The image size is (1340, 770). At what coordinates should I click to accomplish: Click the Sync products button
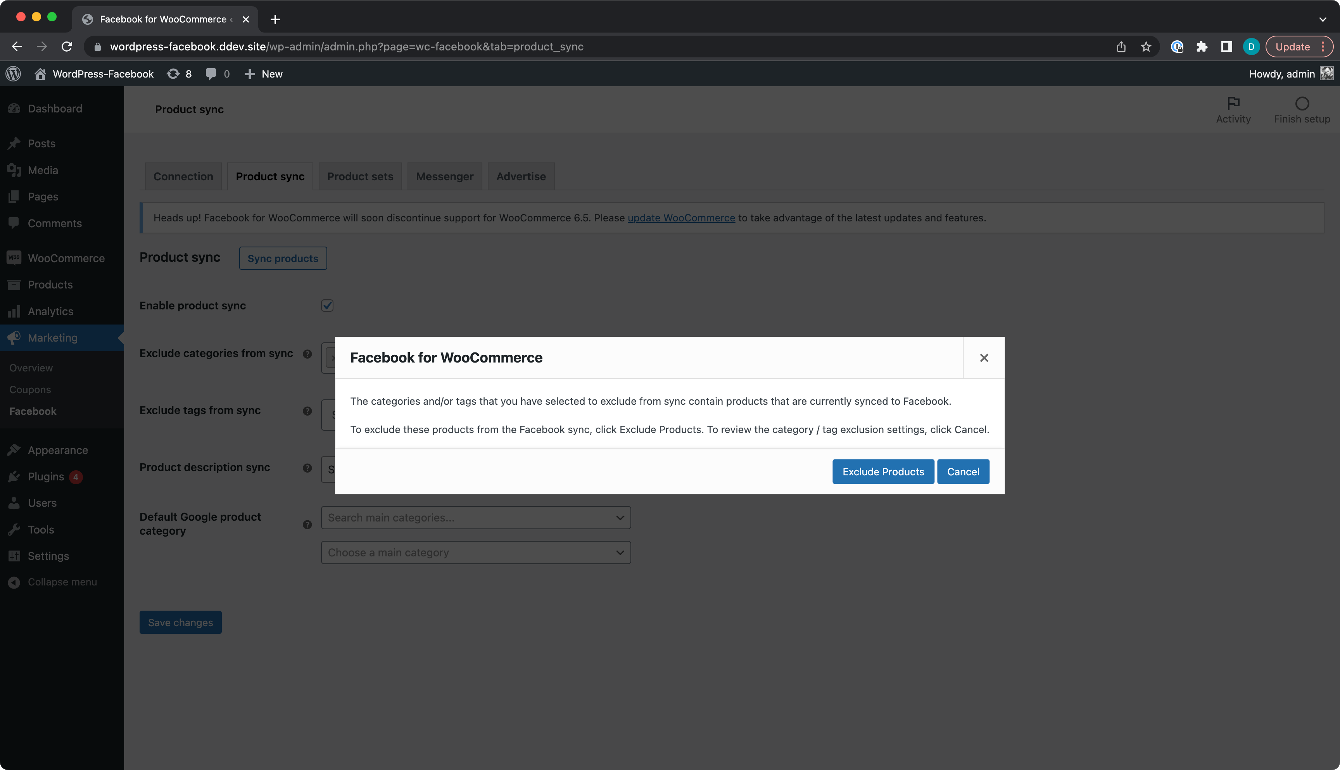(283, 259)
